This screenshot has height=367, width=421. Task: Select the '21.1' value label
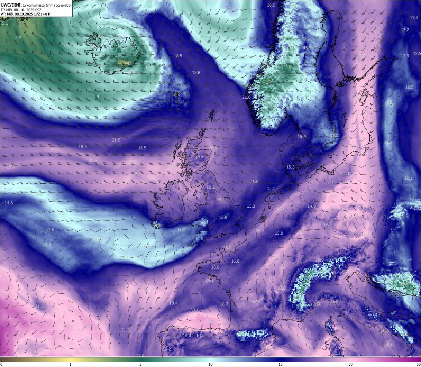39,306
